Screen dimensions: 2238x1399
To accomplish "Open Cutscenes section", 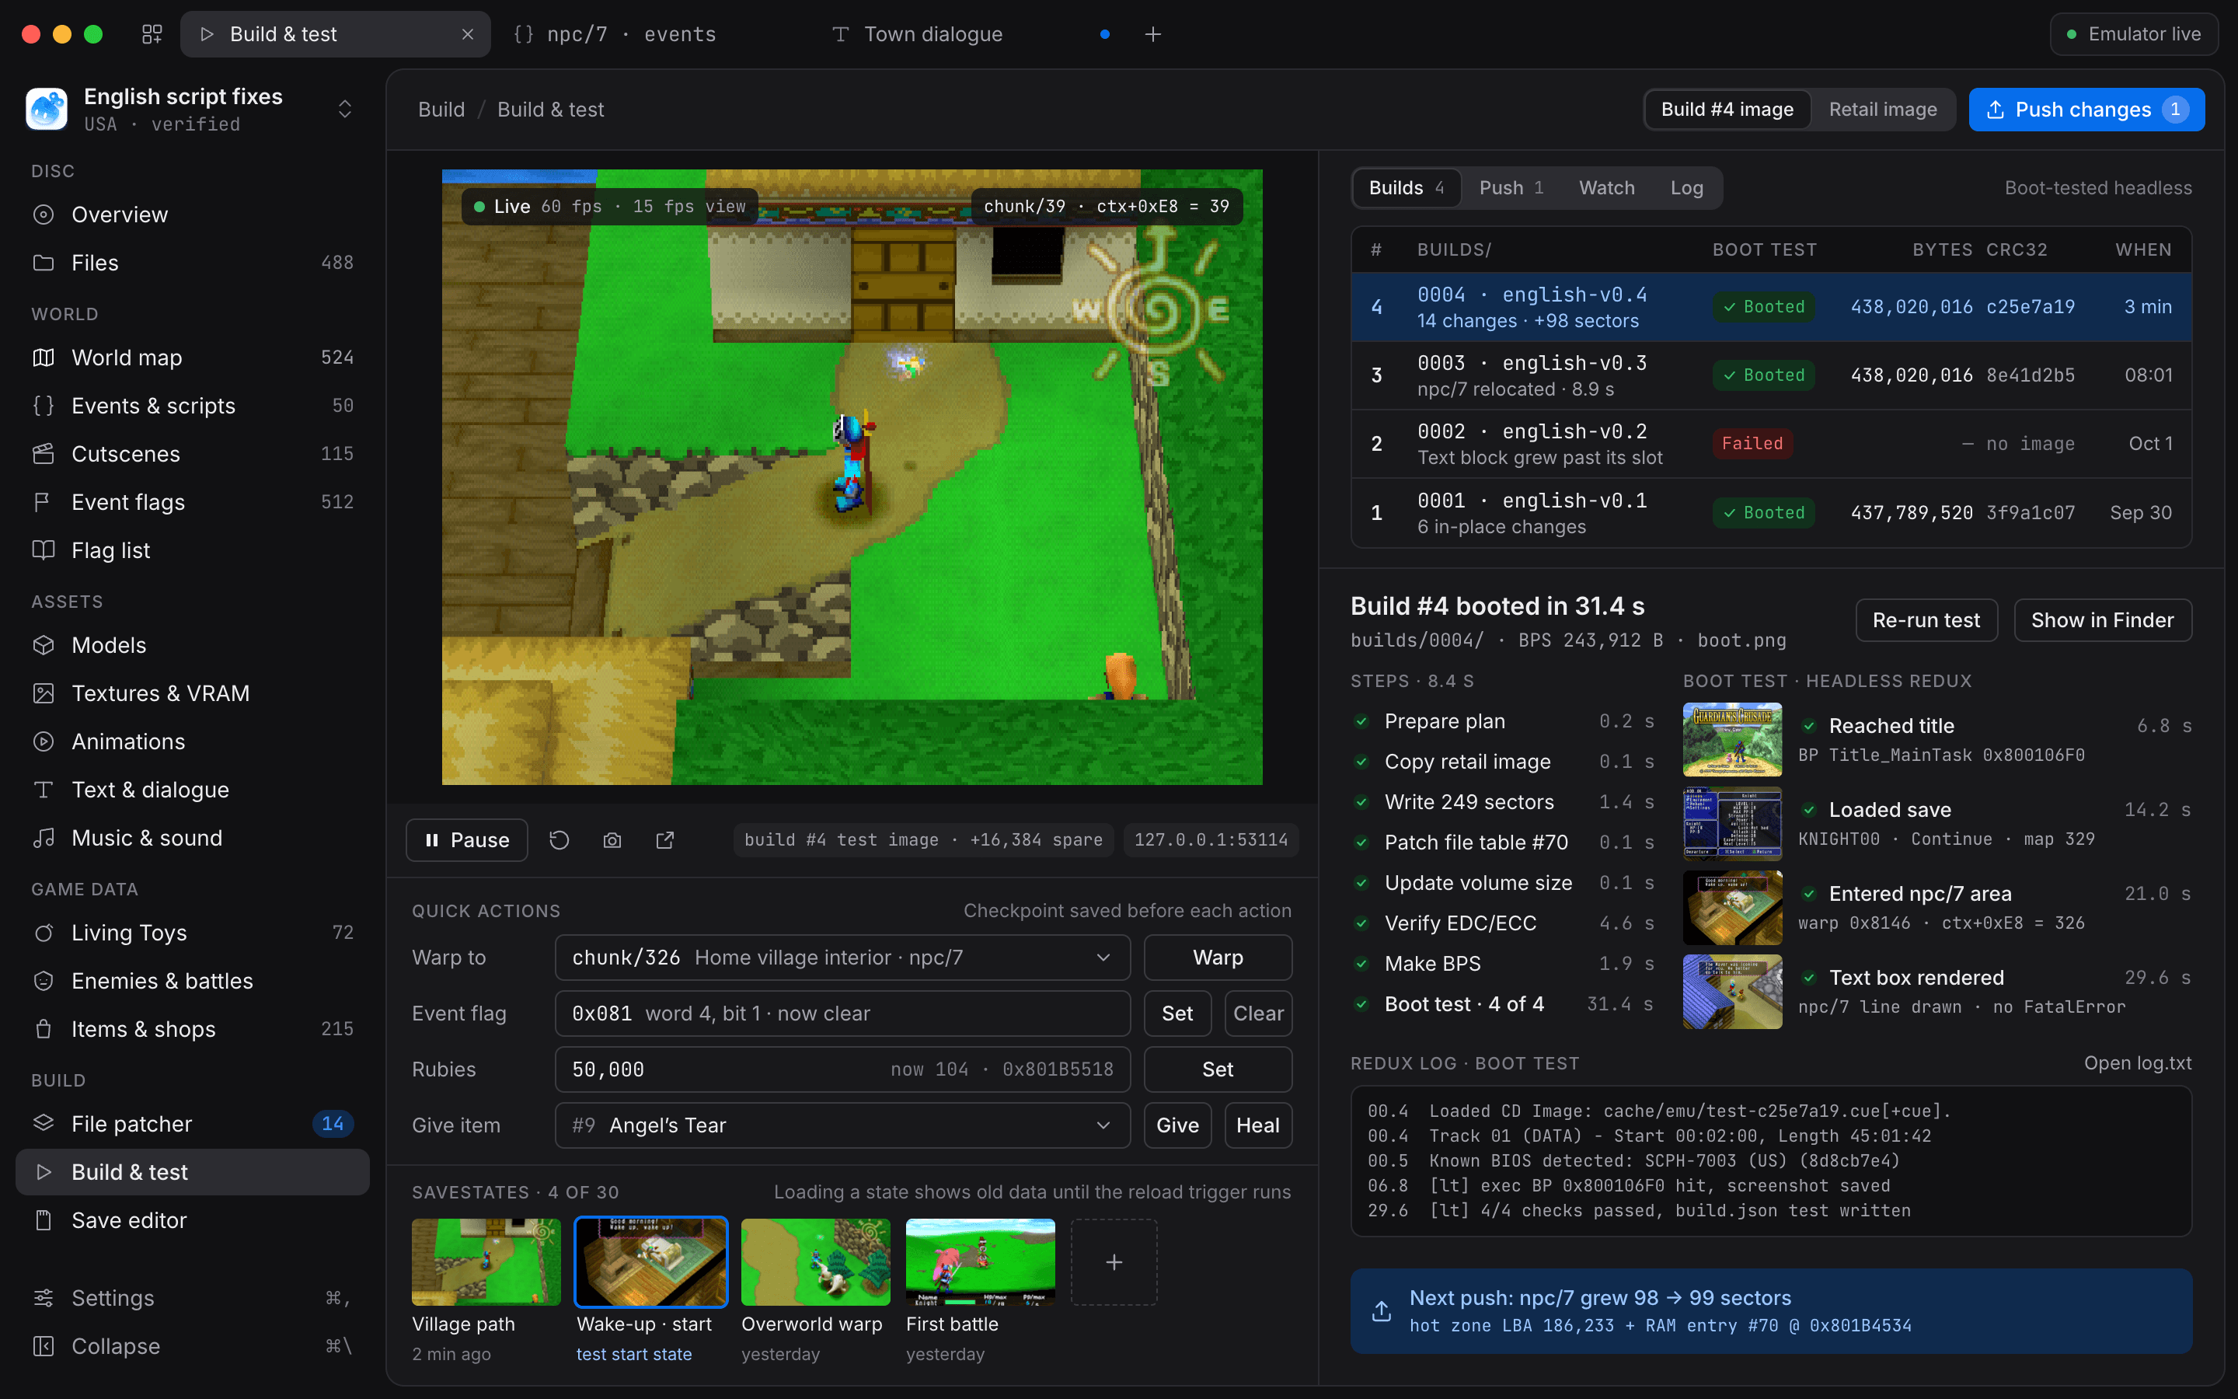I will [193, 453].
